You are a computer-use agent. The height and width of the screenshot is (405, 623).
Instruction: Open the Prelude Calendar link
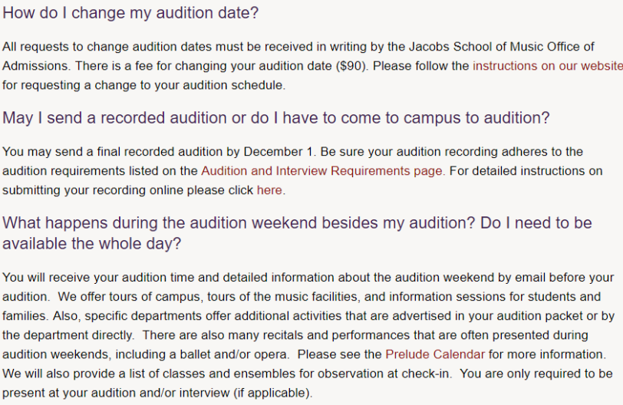pos(434,354)
